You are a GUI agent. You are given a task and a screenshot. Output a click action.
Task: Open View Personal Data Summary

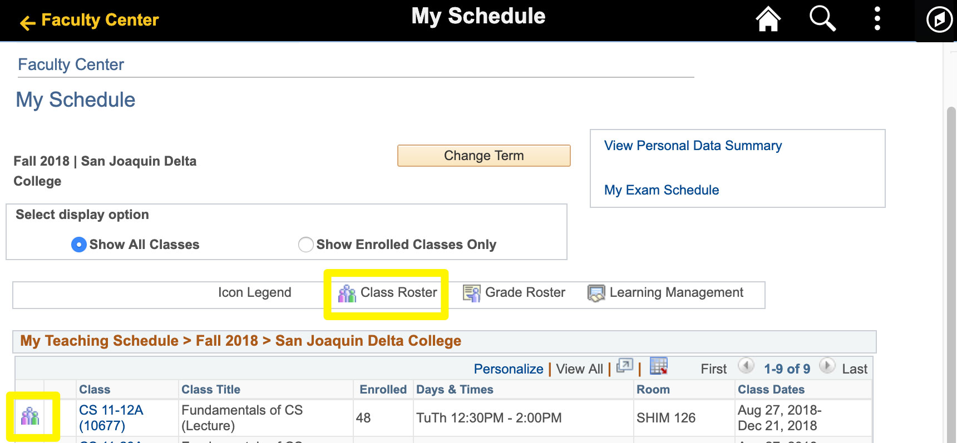click(692, 146)
